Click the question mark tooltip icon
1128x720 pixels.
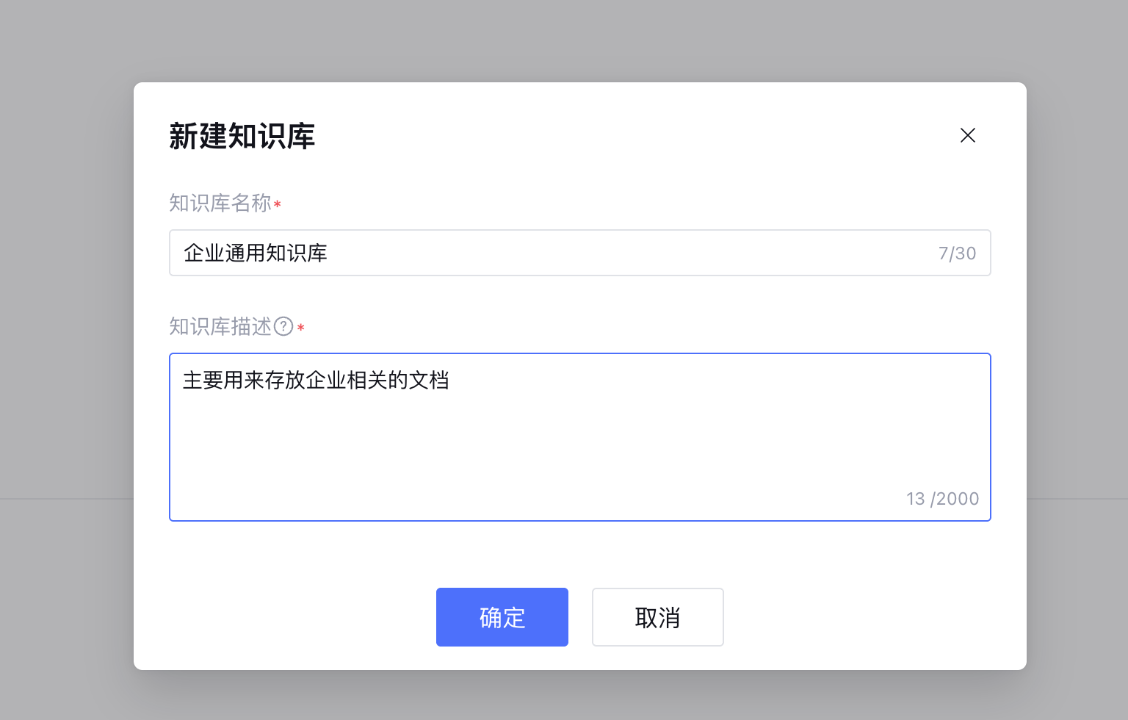(283, 327)
